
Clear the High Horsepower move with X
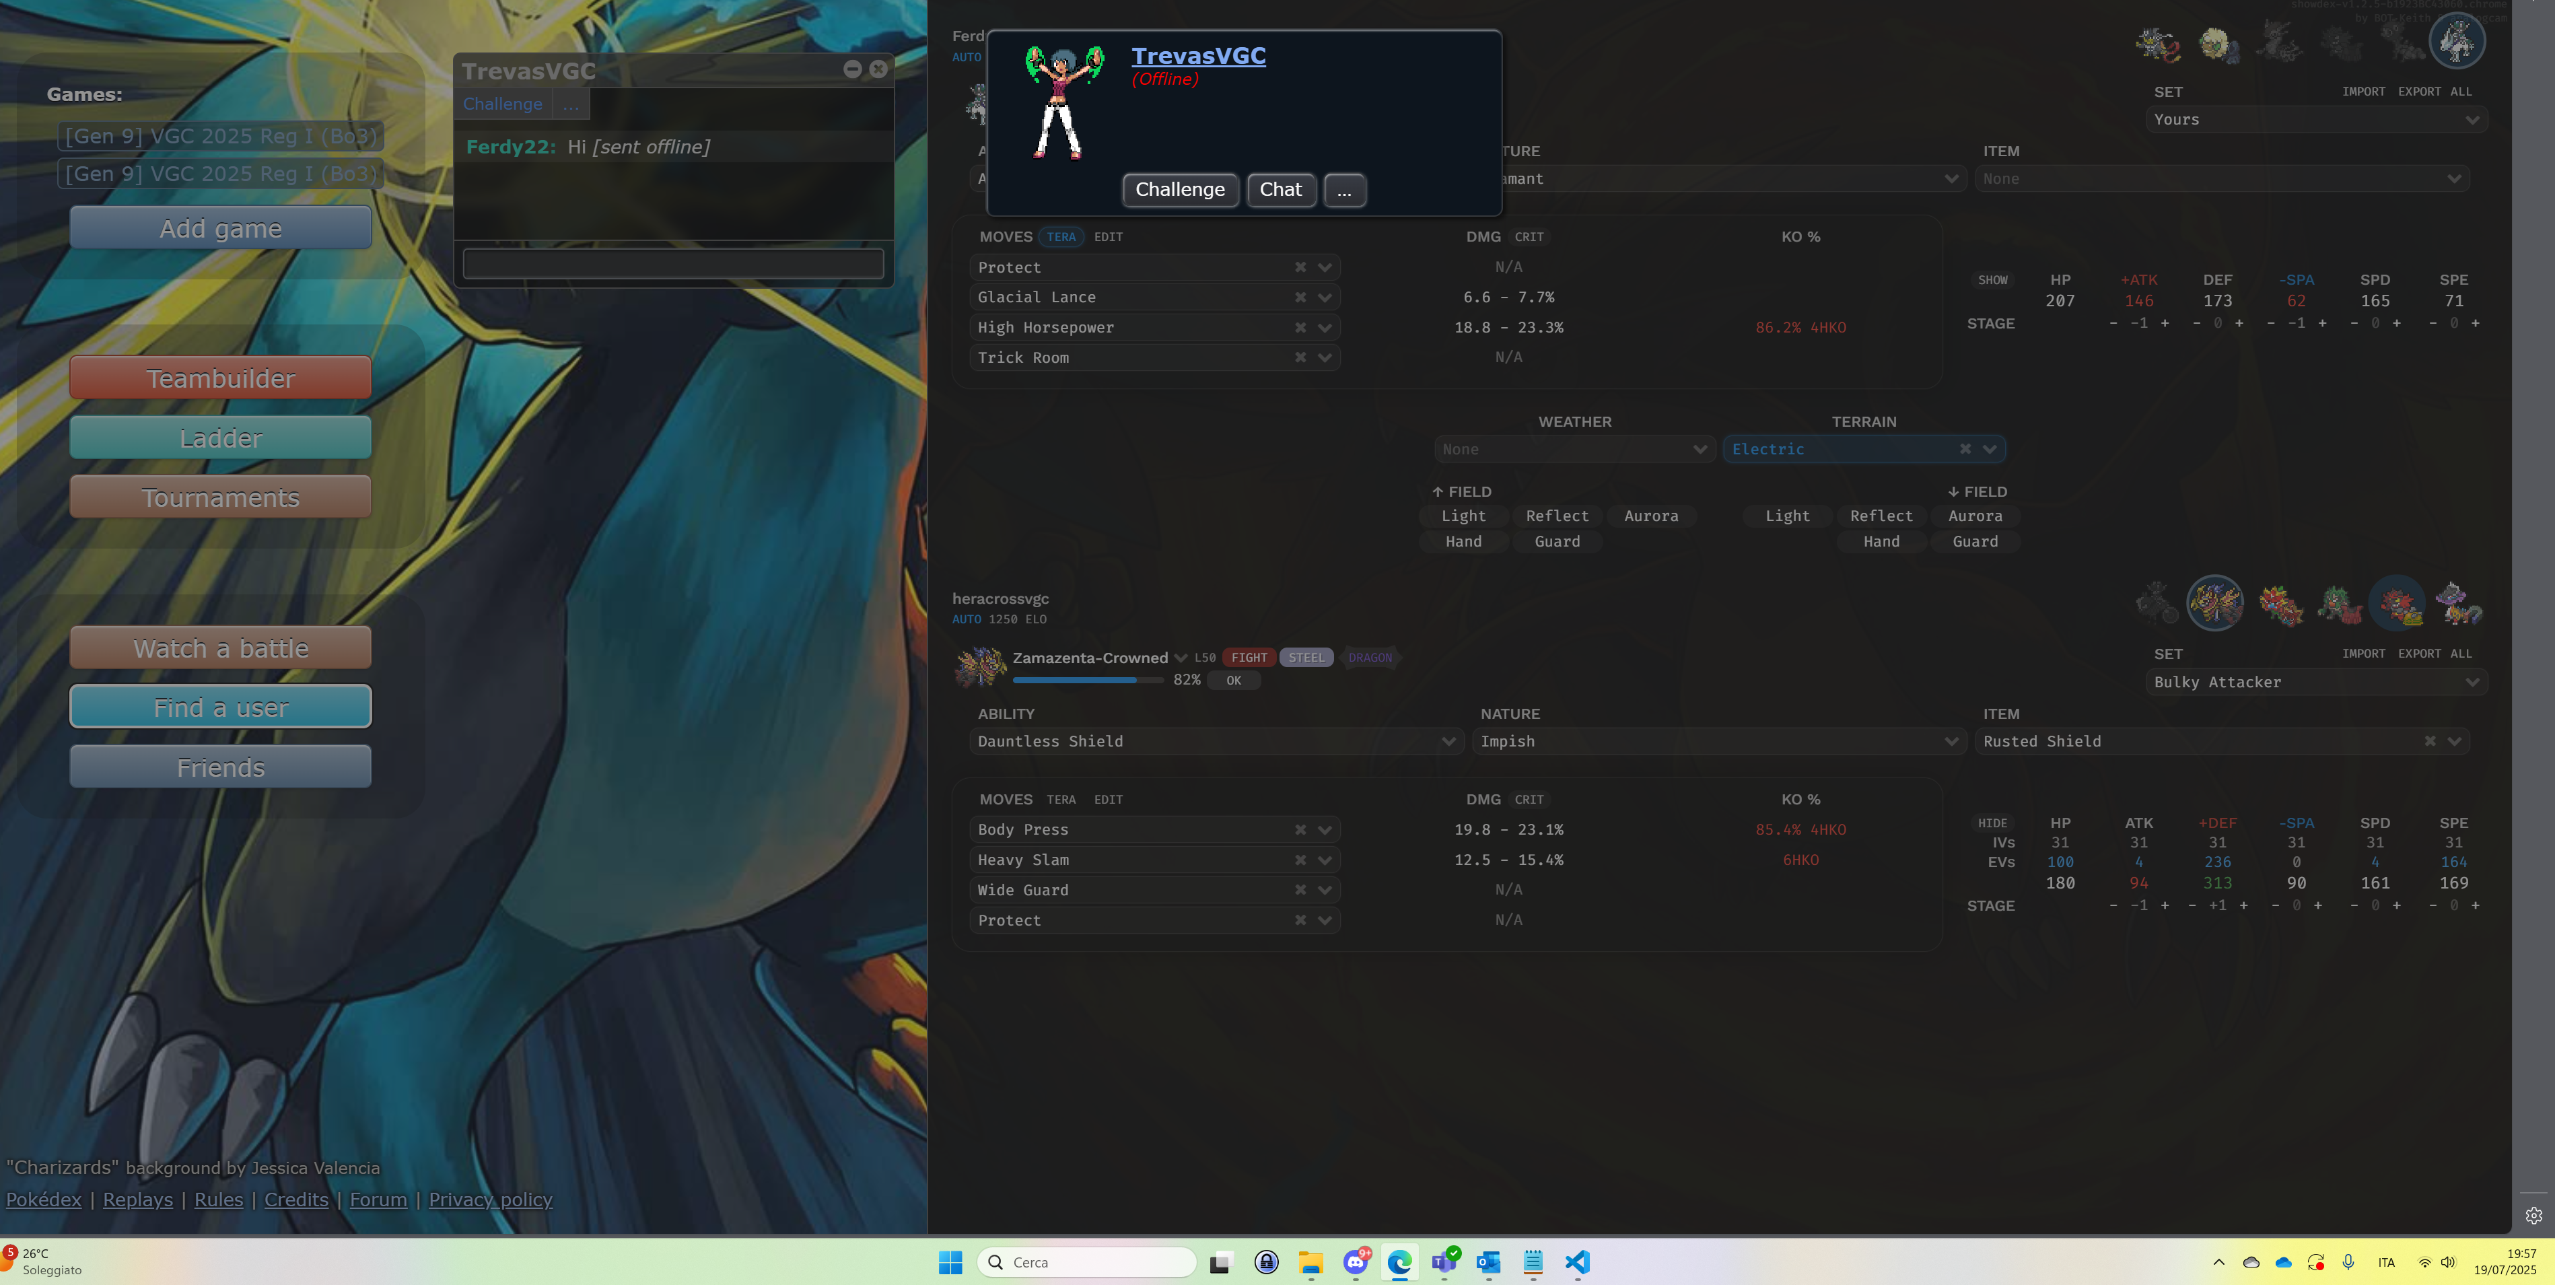pyautogui.click(x=1300, y=327)
